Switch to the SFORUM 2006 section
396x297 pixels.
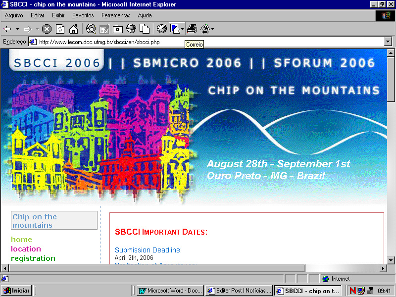[x=324, y=63]
